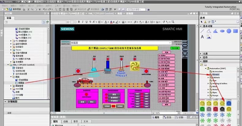242x126 pixels.
Task: Select the Circle basic object tool
Action: (229, 31)
